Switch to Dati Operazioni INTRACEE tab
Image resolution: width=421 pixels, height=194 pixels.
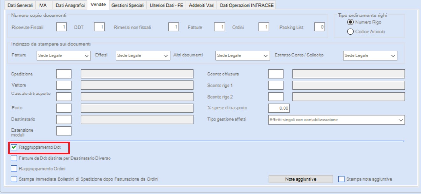coord(247,5)
